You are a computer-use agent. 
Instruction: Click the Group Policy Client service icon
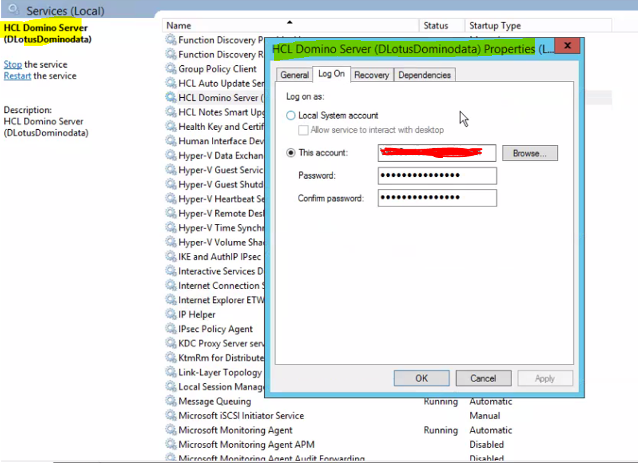click(170, 68)
